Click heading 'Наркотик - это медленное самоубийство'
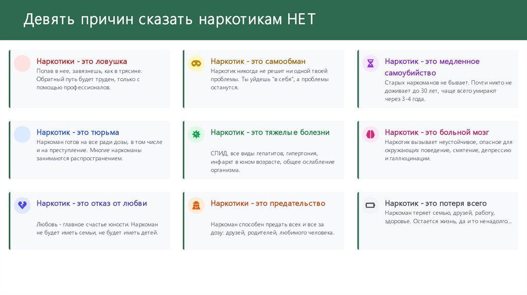Viewport: 527px width, 295px height. click(x=432, y=67)
